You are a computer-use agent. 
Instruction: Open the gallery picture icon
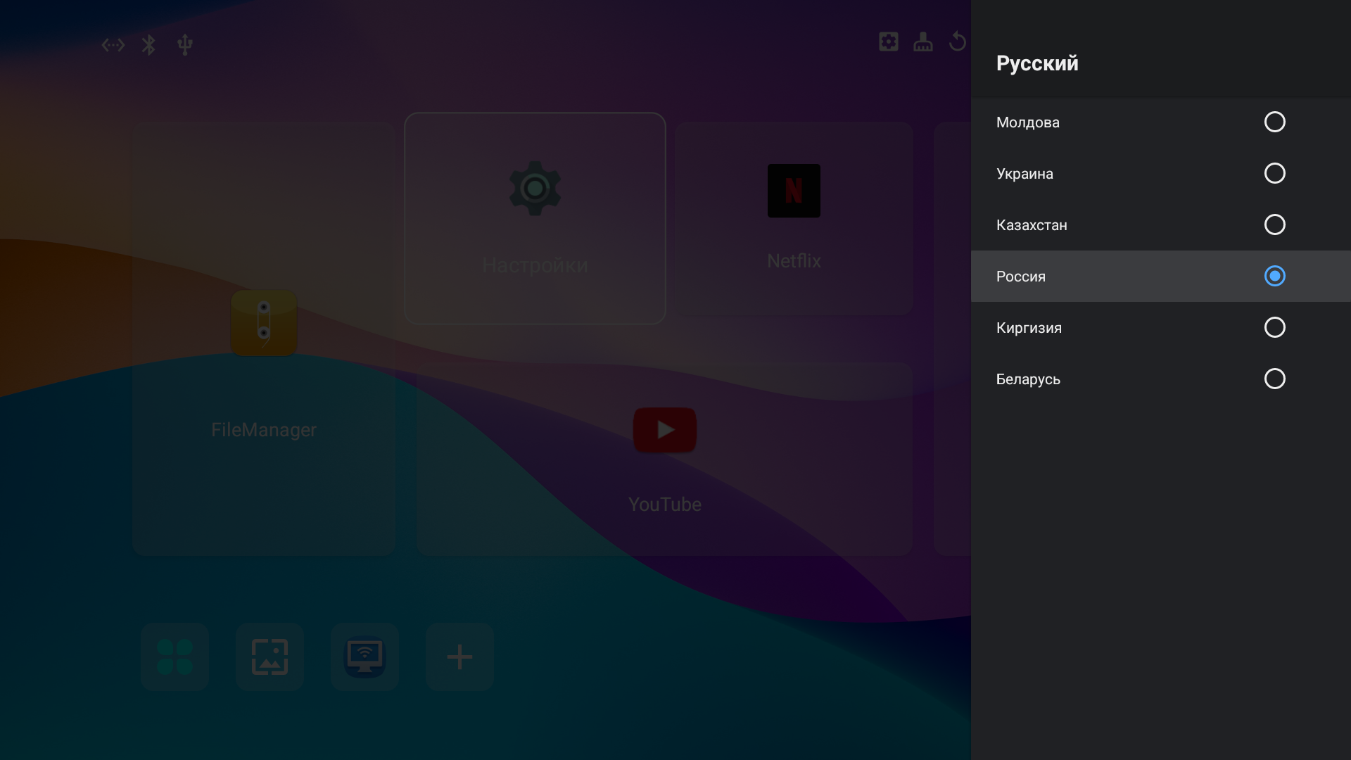click(x=269, y=657)
